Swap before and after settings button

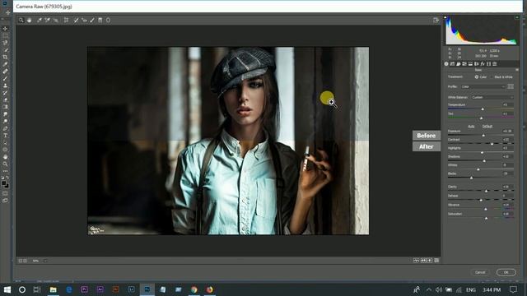coord(423,261)
